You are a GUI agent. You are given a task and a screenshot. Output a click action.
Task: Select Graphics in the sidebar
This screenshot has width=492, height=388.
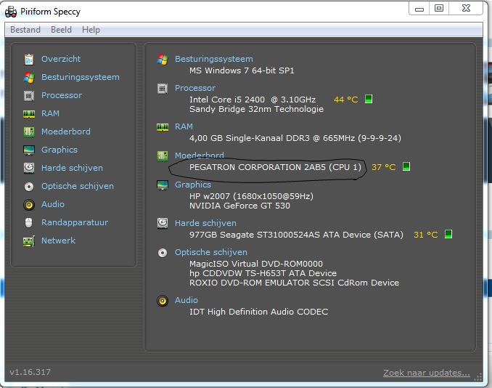click(x=60, y=150)
